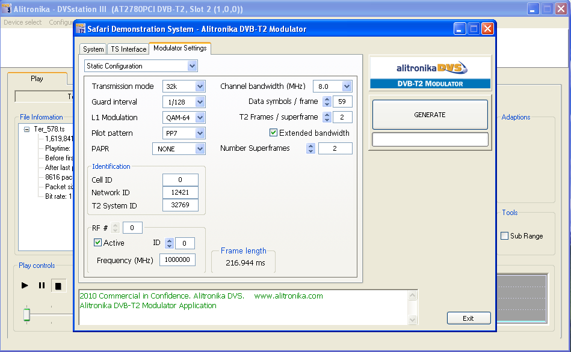
Task: Stop playback with the stop square
Action: [x=58, y=286]
